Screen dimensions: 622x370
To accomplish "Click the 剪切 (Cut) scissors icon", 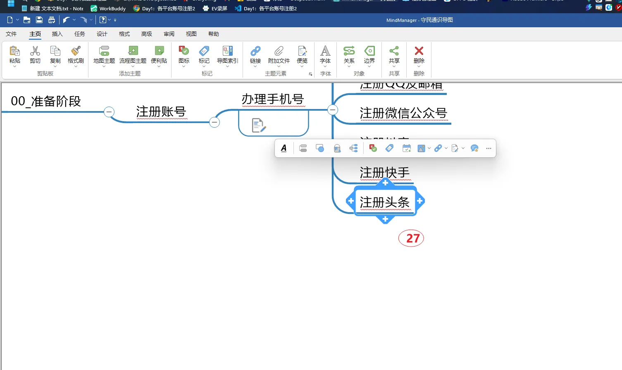I will 35,51.
